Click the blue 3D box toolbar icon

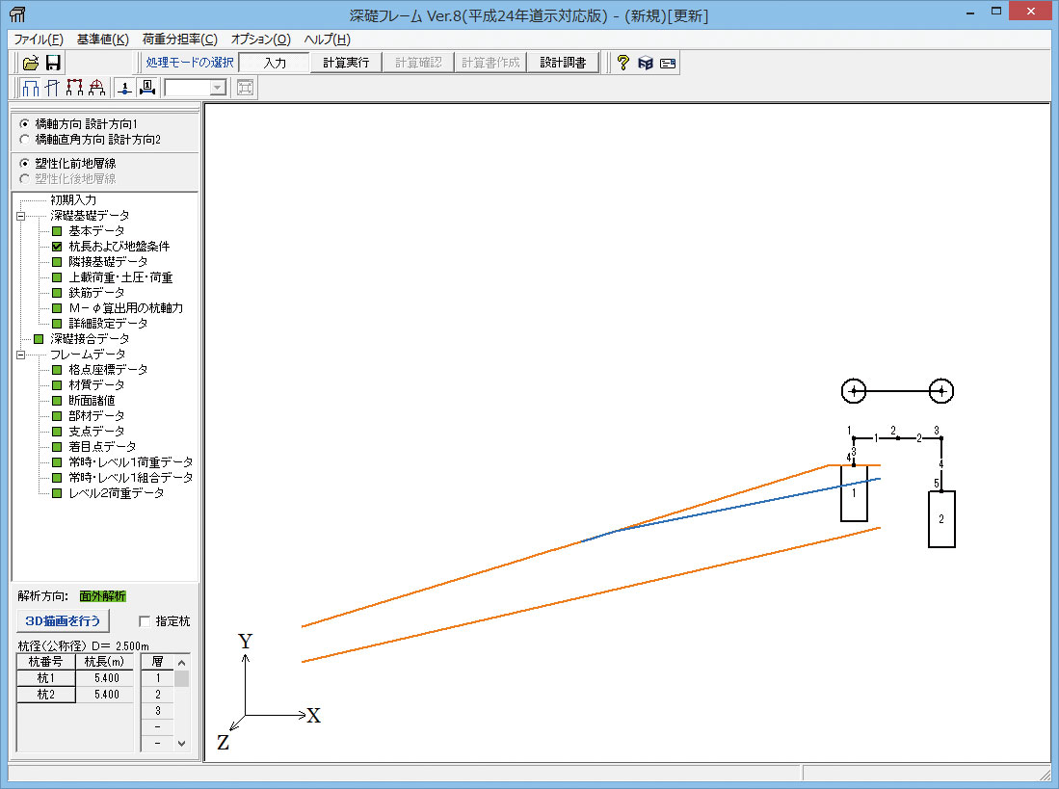(646, 63)
